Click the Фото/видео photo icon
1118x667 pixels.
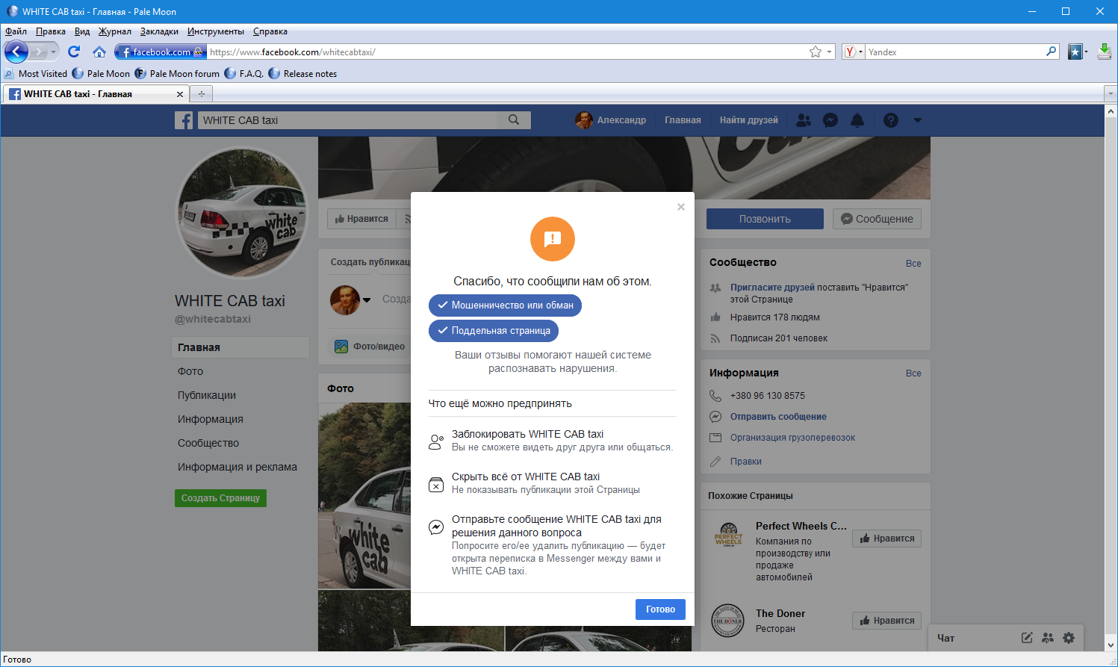click(x=341, y=347)
